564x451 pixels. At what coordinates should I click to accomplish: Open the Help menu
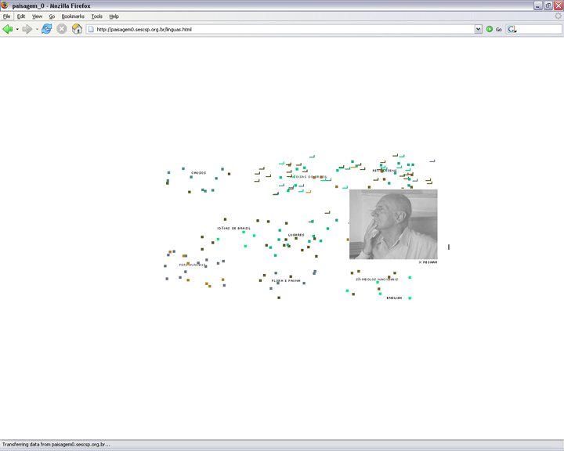click(114, 16)
